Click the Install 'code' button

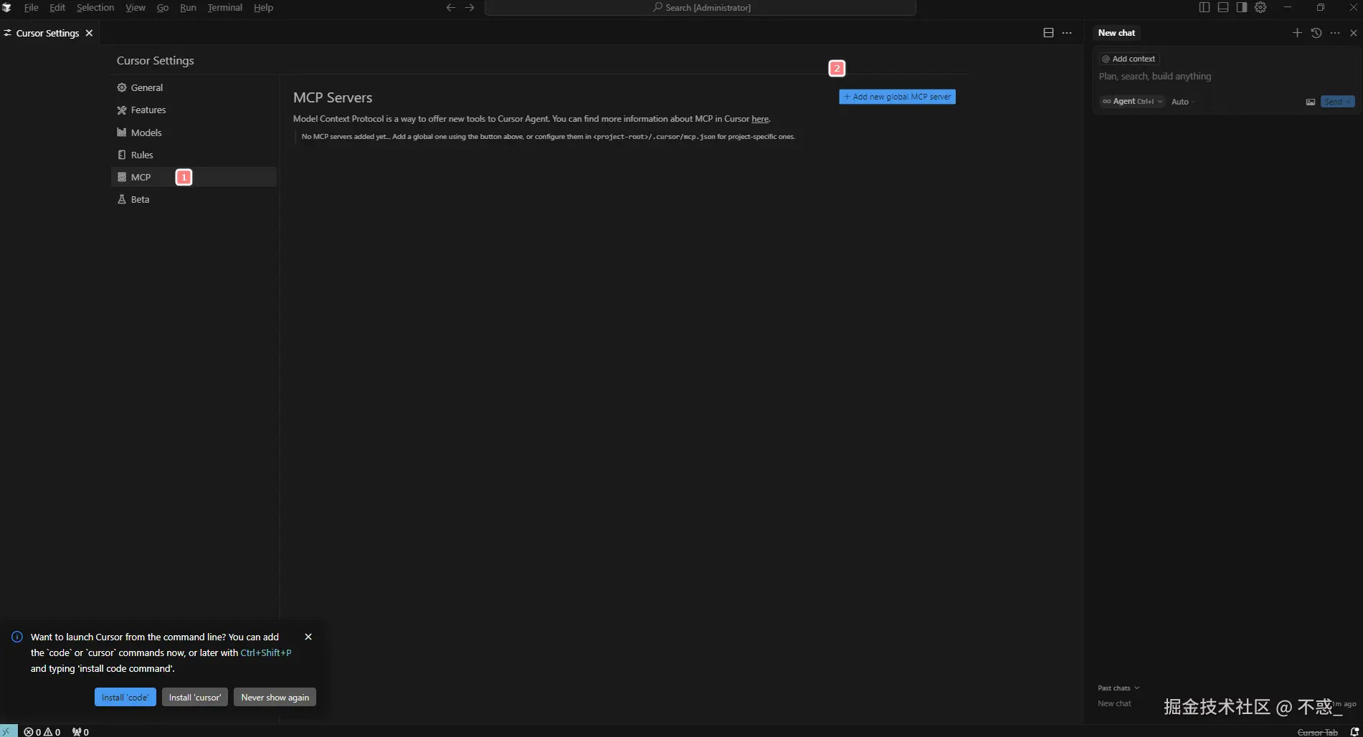(125, 698)
